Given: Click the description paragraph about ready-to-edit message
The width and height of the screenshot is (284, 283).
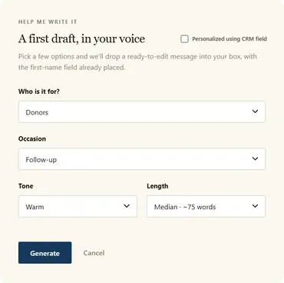Looking at the screenshot, I should (x=137, y=62).
